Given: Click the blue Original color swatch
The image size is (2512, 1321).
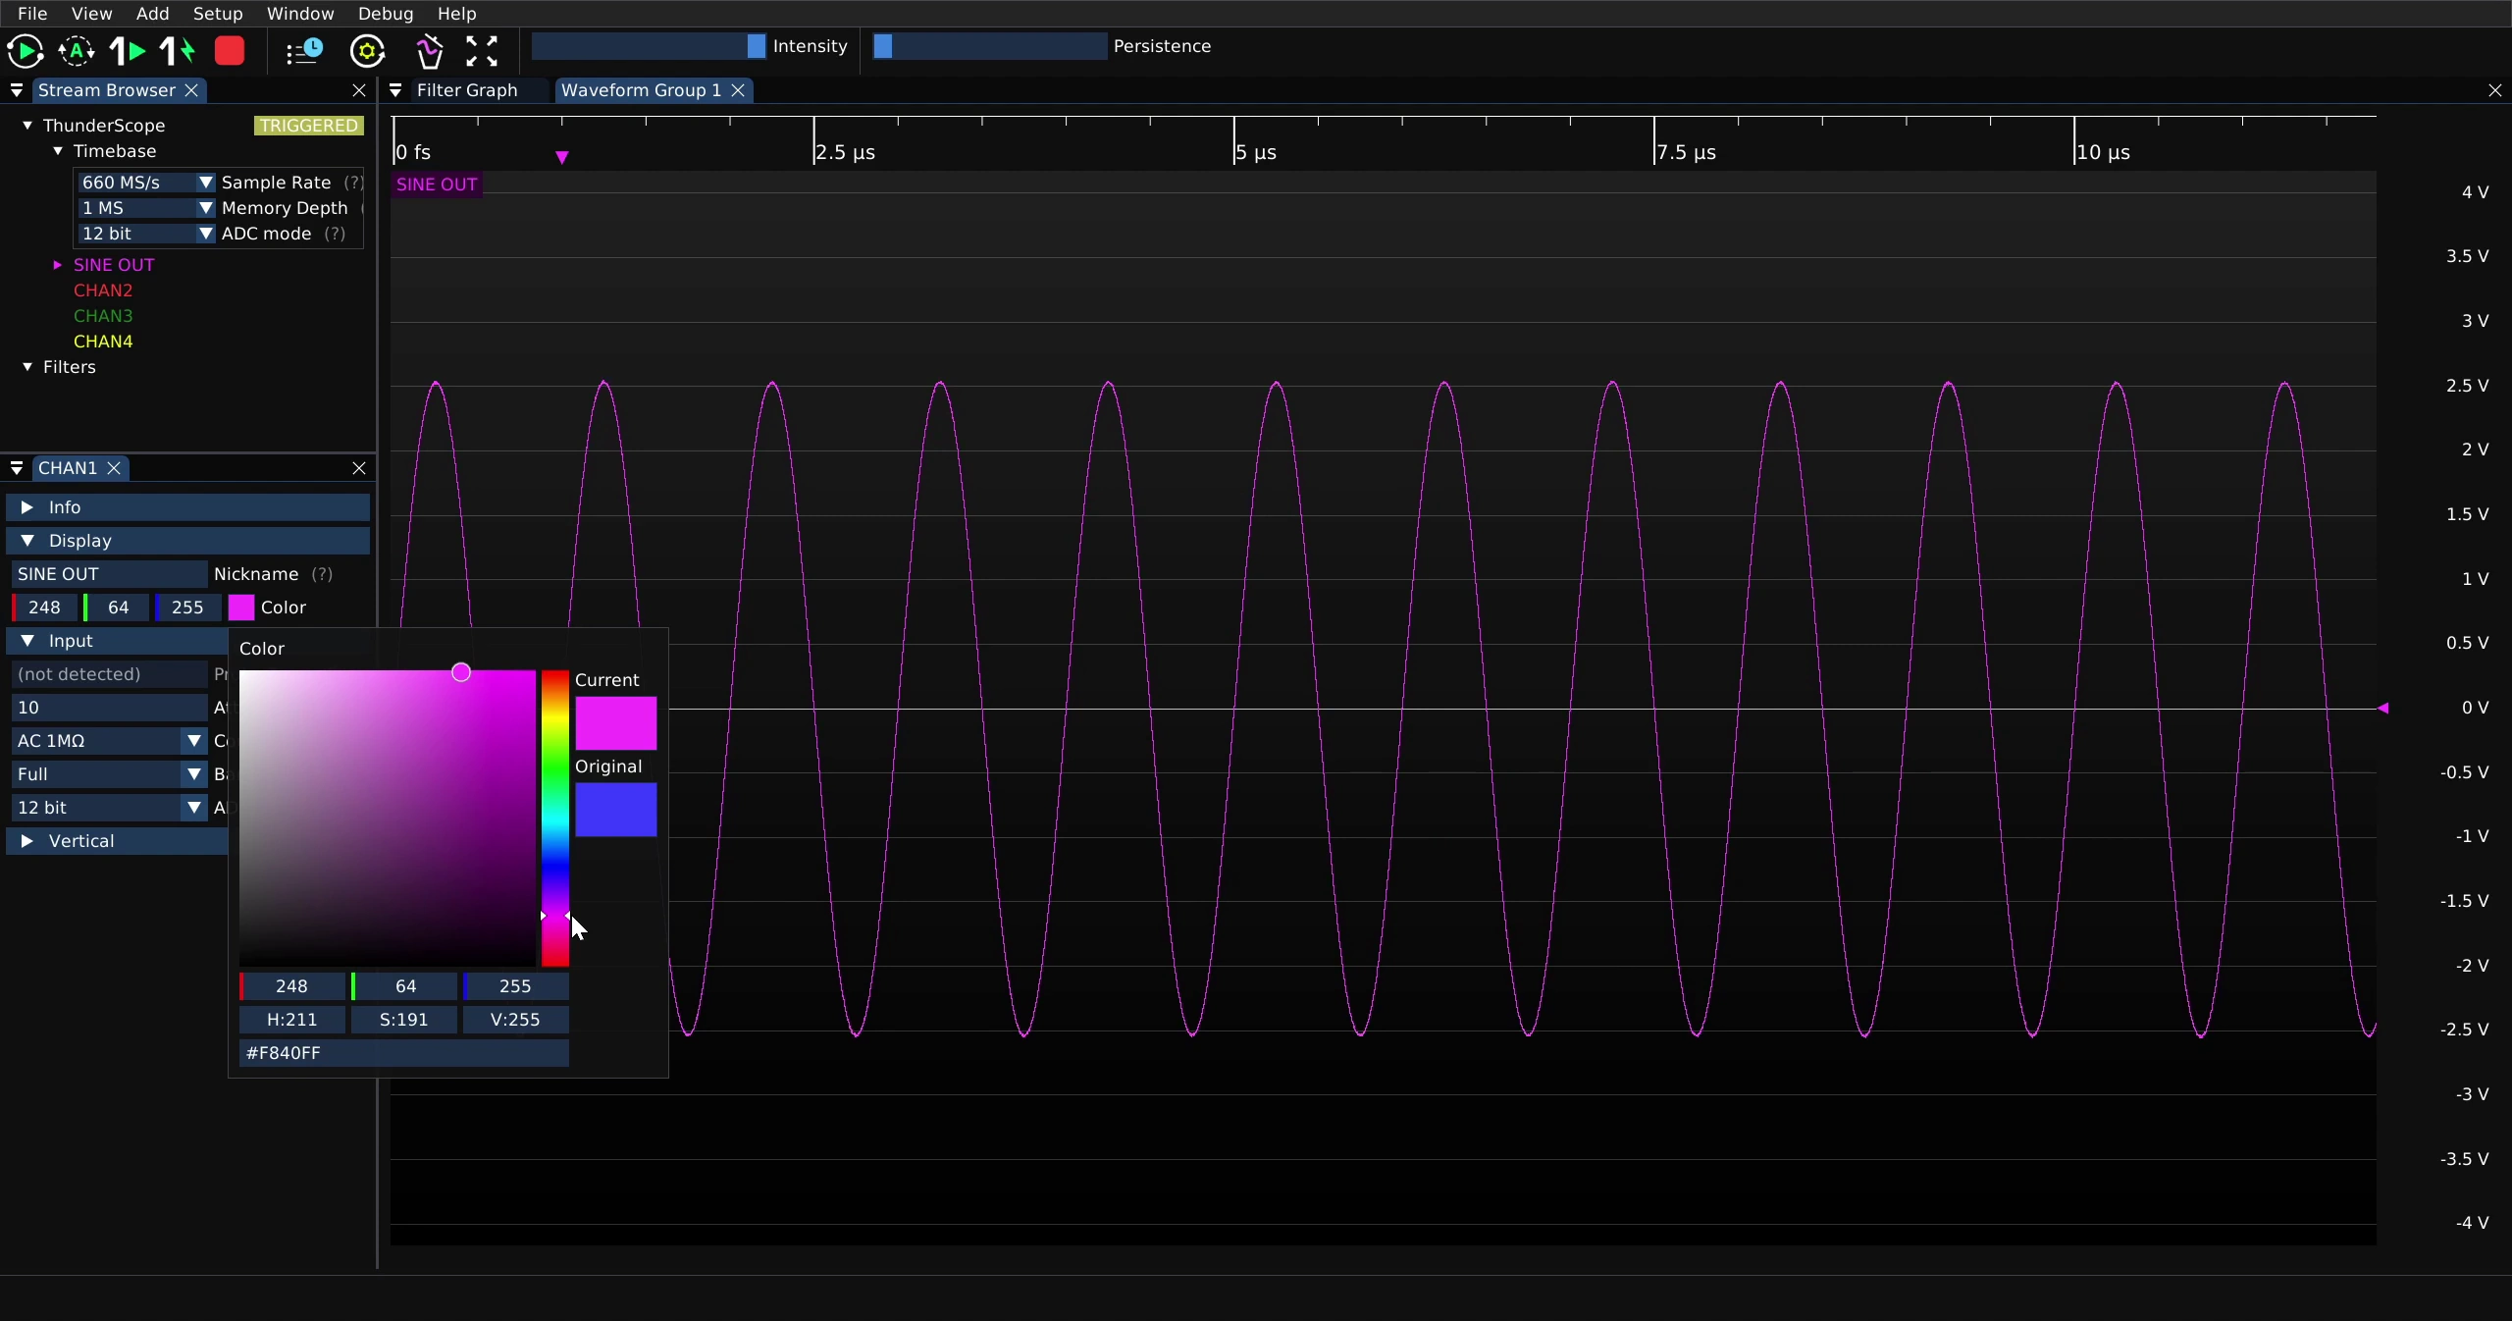Looking at the screenshot, I should [x=616, y=810].
